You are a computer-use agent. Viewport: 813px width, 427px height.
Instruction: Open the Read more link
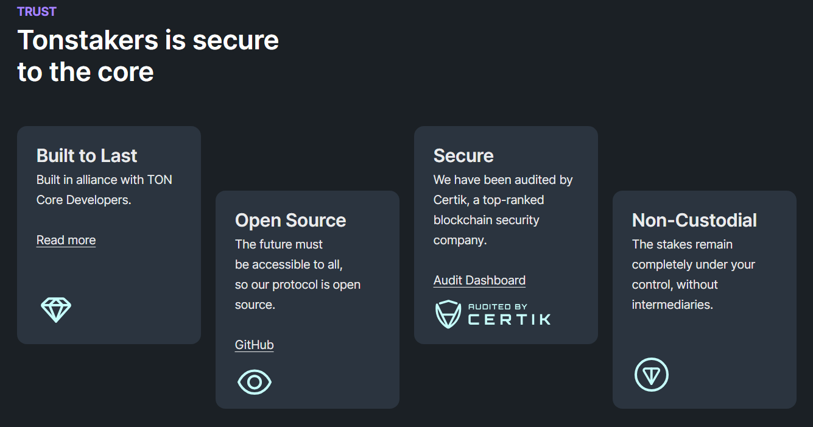pyautogui.click(x=66, y=240)
